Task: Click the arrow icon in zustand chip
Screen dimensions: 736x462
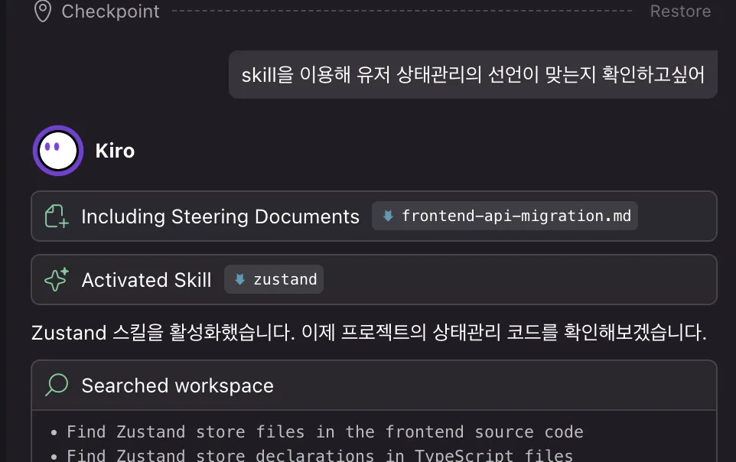Action: (x=240, y=279)
